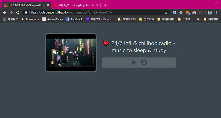Screen dimensions: 221x118
Task: Click the lofi street video thumbnail
Action: 71,53
